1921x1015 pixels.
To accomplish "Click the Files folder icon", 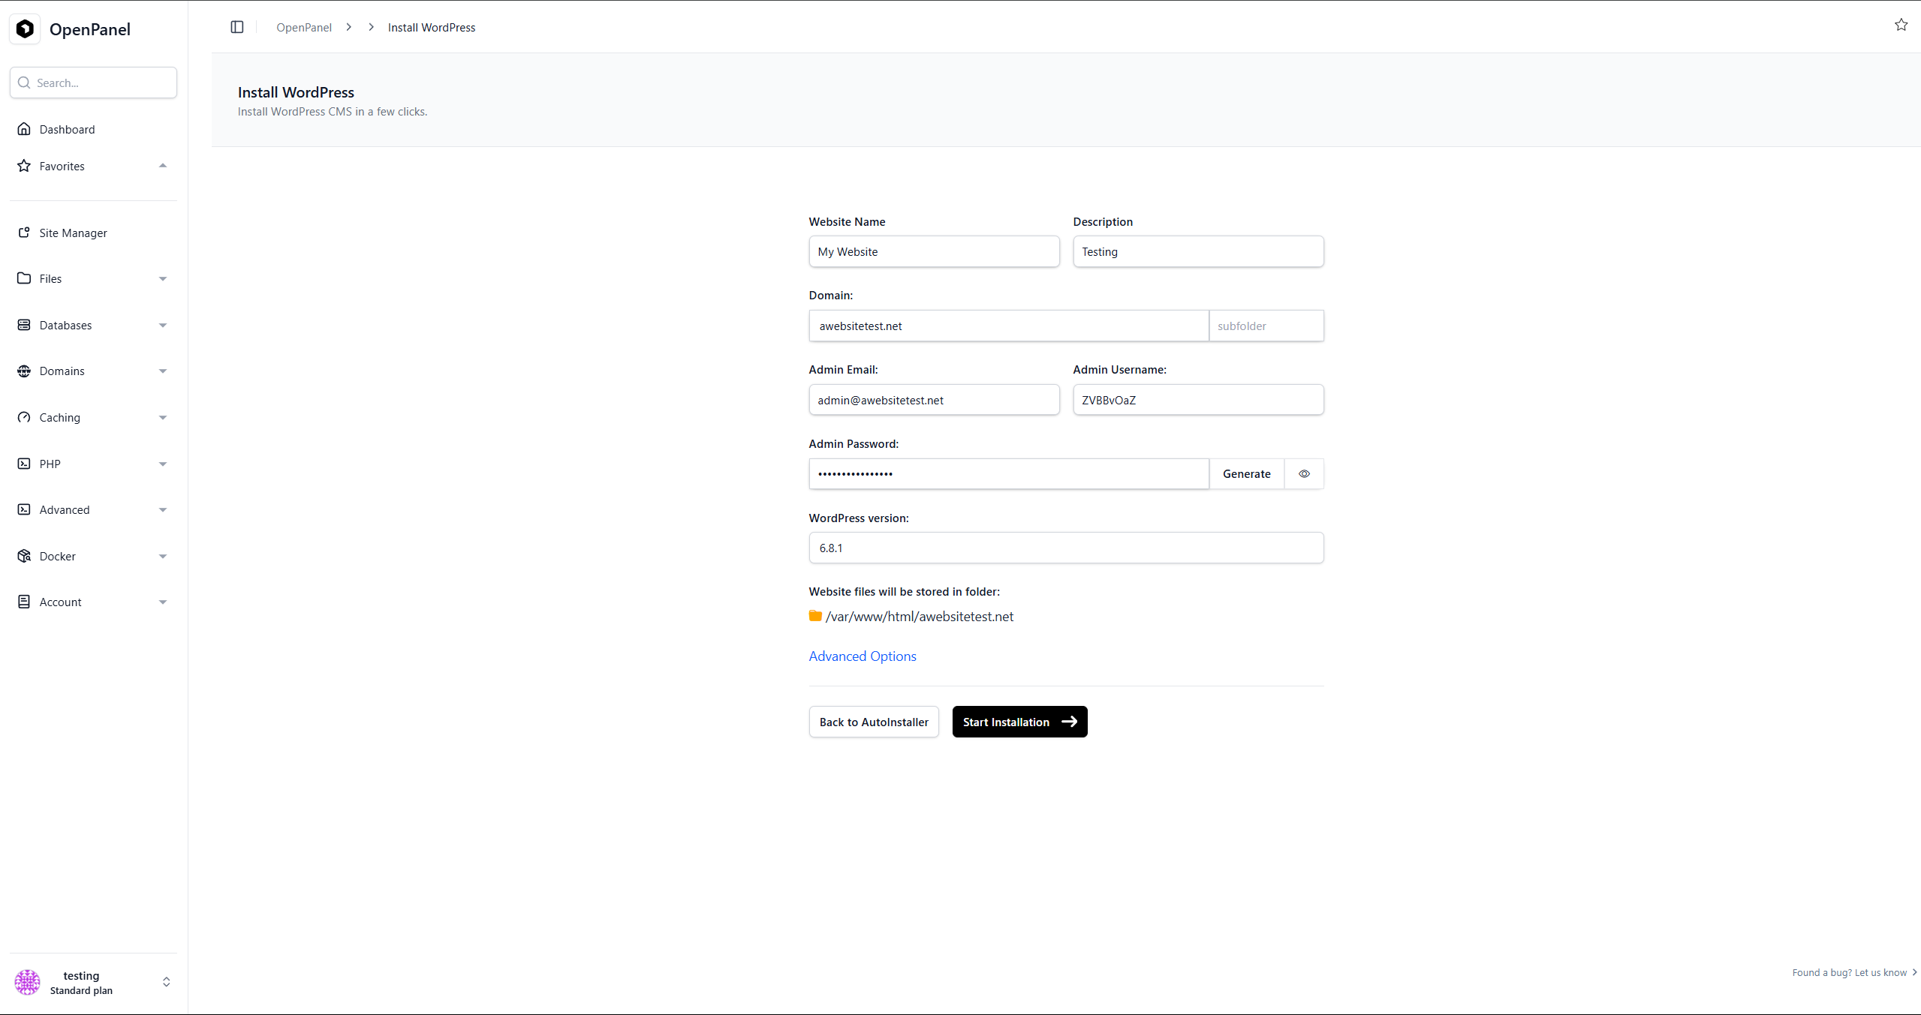I will 24,278.
